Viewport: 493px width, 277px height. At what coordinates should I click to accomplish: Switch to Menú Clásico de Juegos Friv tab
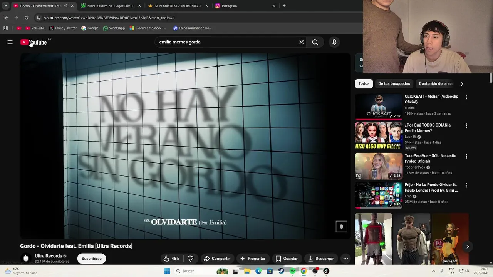pos(111,6)
